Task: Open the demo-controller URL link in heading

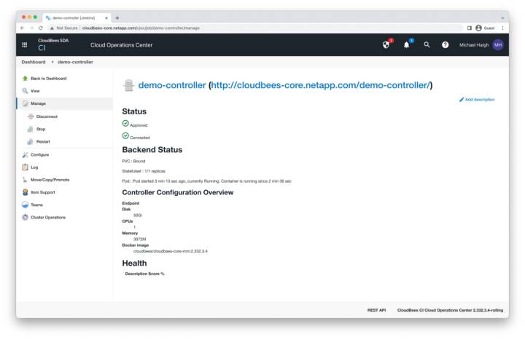Action: pos(320,85)
